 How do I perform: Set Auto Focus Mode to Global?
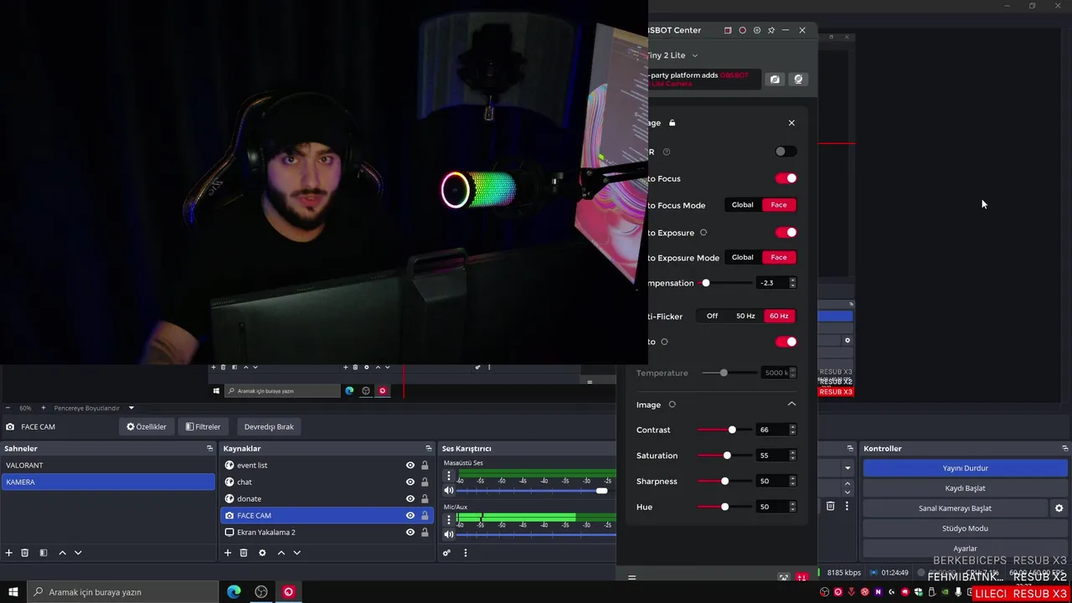click(x=743, y=205)
